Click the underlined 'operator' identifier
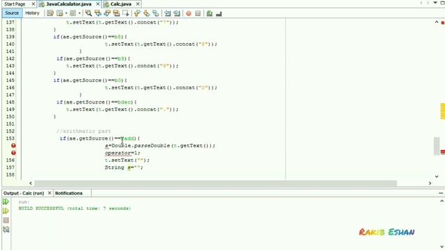The width and height of the screenshot is (445, 250). tap(118, 153)
